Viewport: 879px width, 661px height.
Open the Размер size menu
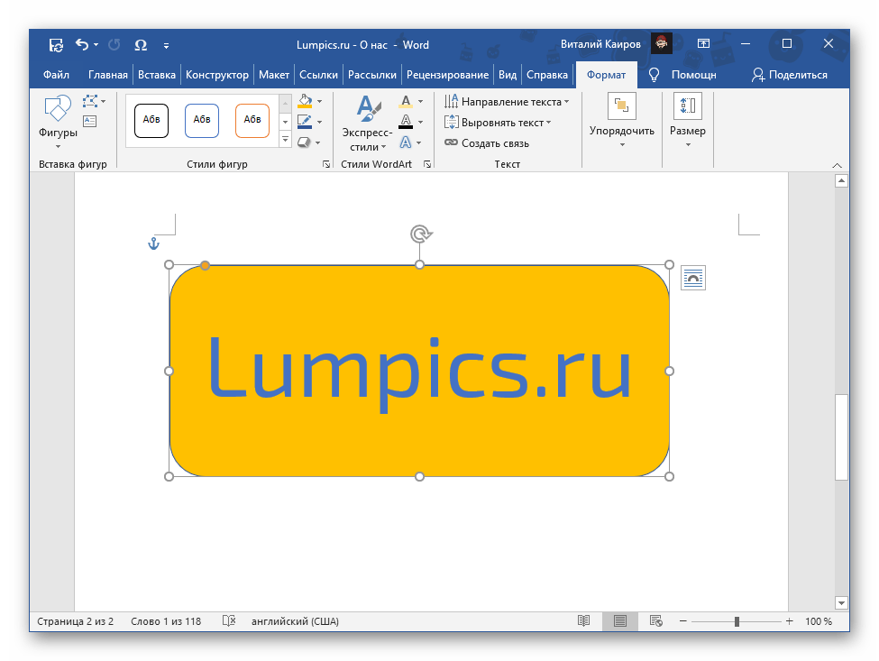click(688, 120)
